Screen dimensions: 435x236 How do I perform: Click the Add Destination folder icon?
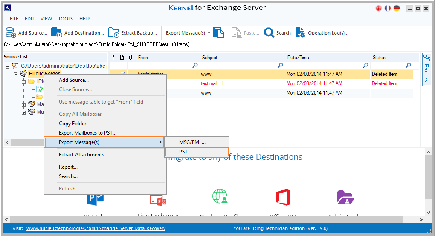pos(57,32)
